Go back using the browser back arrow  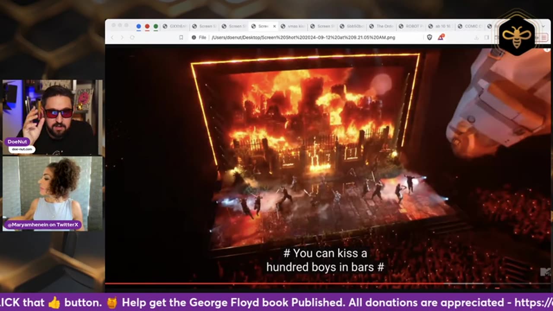112,38
